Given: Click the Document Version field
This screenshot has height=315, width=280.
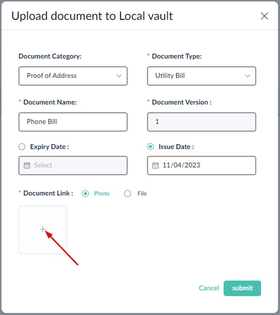Looking at the screenshot, I should click(x=201, y=122).
